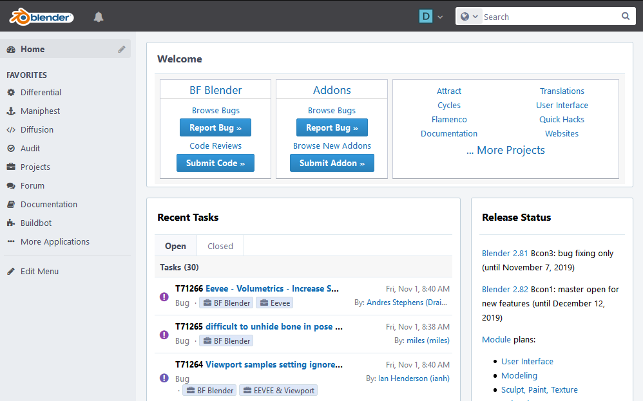
Task: Click the Buildbot puzzle piece icon
Action: pos(11,223)
